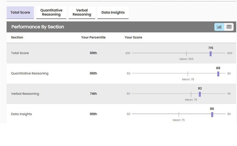Image resolution: width=237 pixels, height=146 pixels.
Task: Switch to bar chart view icon
Action: tap(219, 27)
